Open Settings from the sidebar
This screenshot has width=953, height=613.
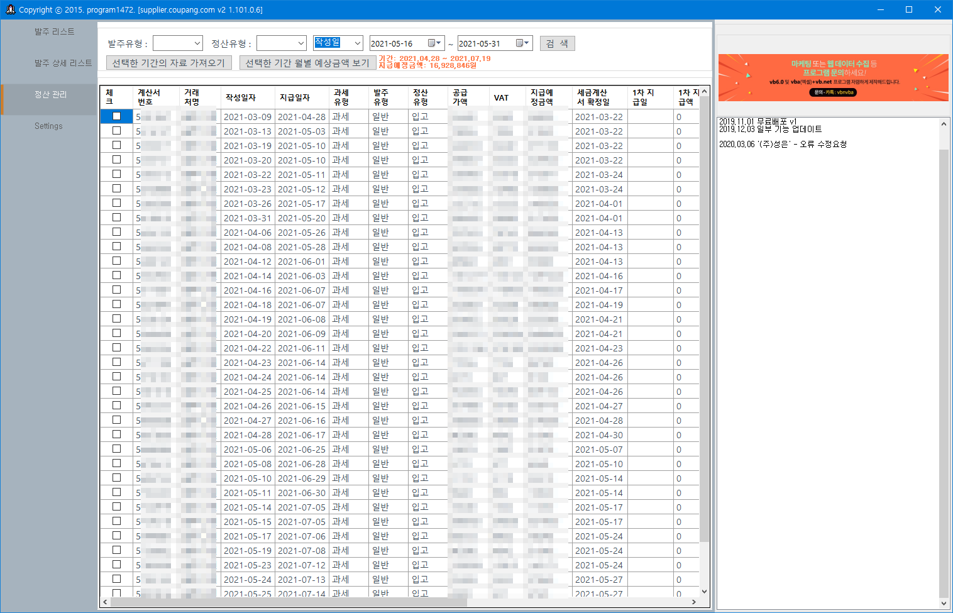[48, 126]
